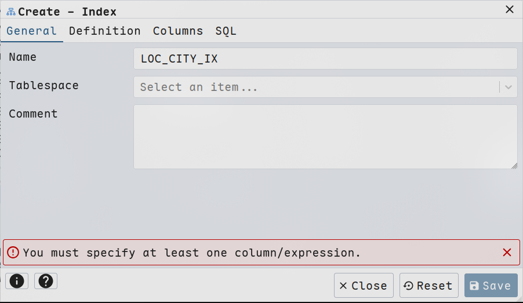Click the index icon in the title bar
This screenshot has width=523, height=303.
(11, 12)
